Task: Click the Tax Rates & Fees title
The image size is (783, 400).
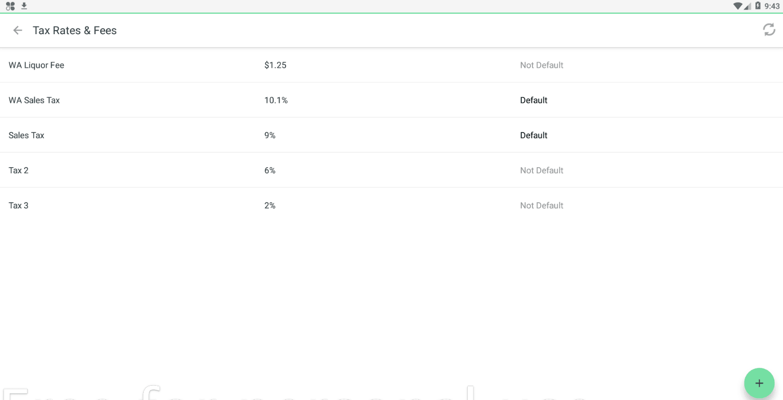Action: (x=74, y=31)
